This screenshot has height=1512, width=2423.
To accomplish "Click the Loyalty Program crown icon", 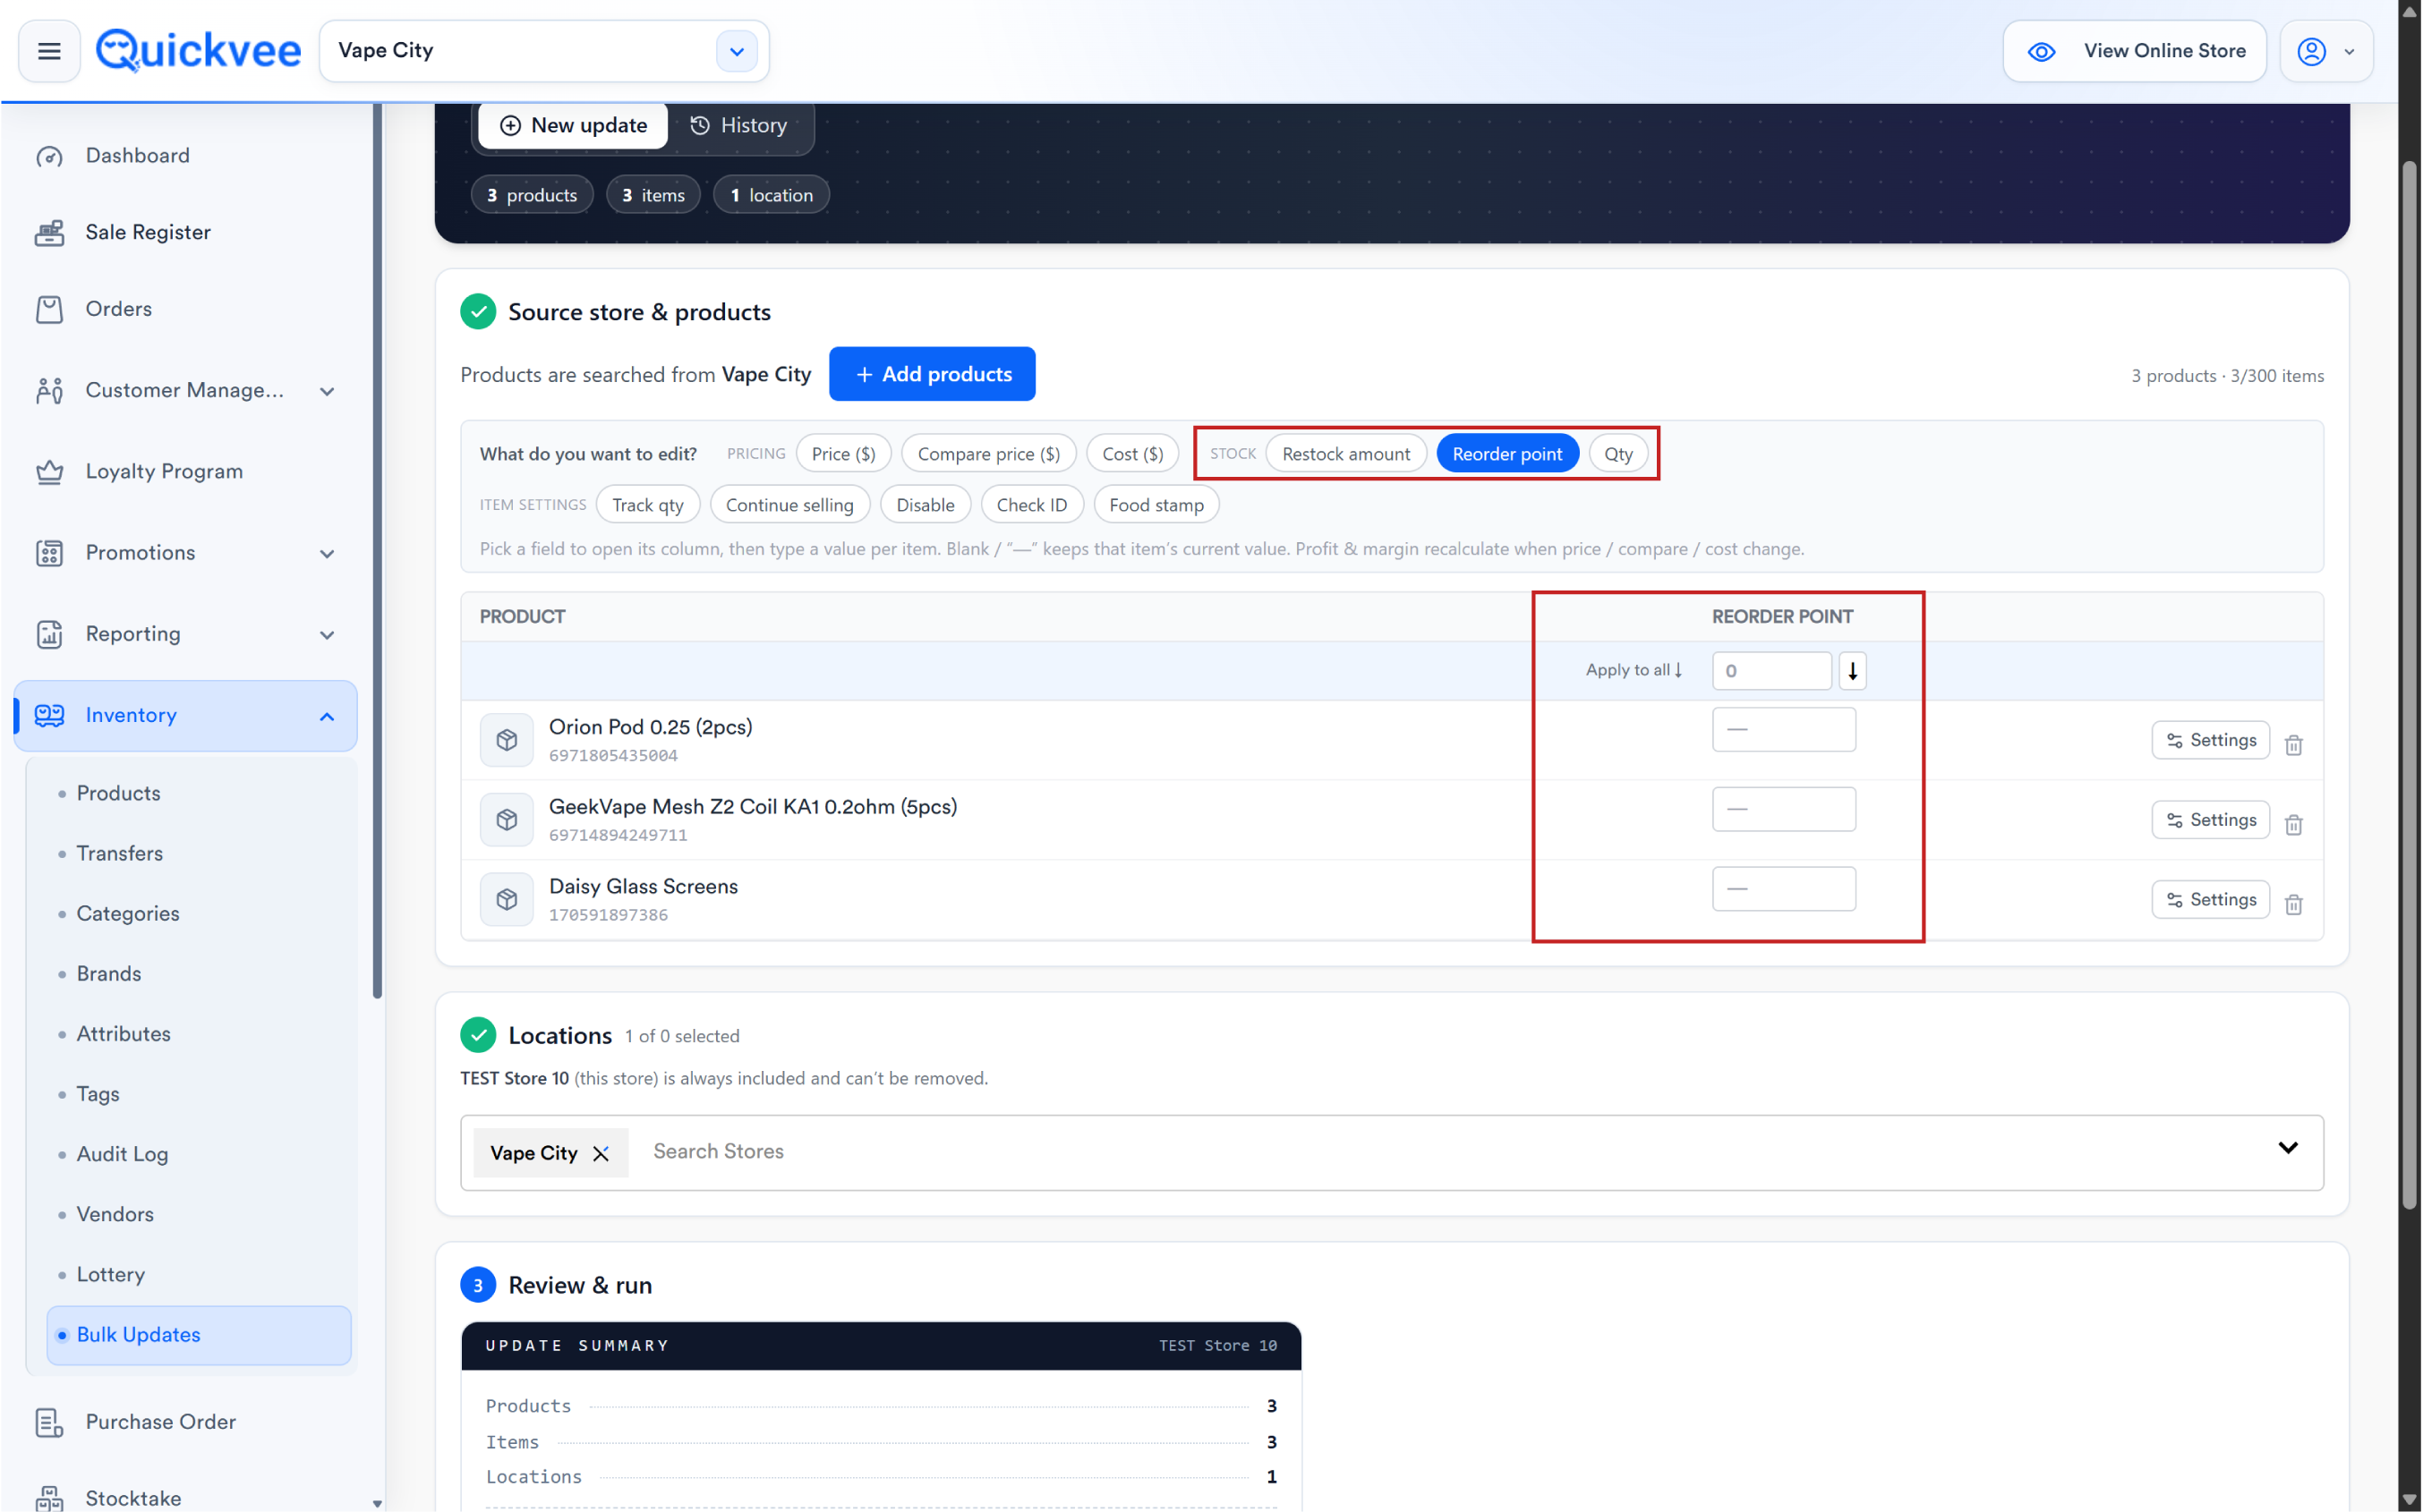I will (x=49, y=472).
